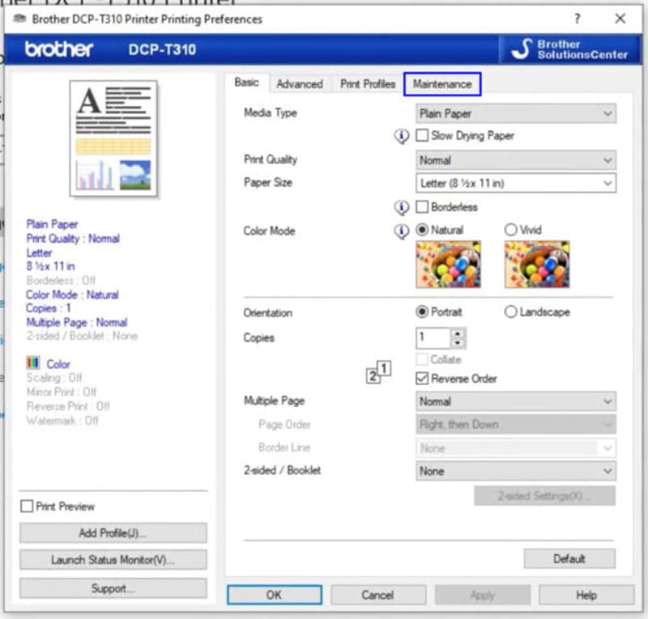
Task: Click the brother logo in the header
Action: pyautogui.click(x=58, y=49)
